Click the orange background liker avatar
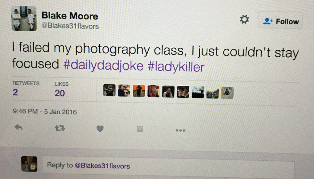The height and width of the screenshot is (179, 314). pyautogui.click(x=139, y=91)
